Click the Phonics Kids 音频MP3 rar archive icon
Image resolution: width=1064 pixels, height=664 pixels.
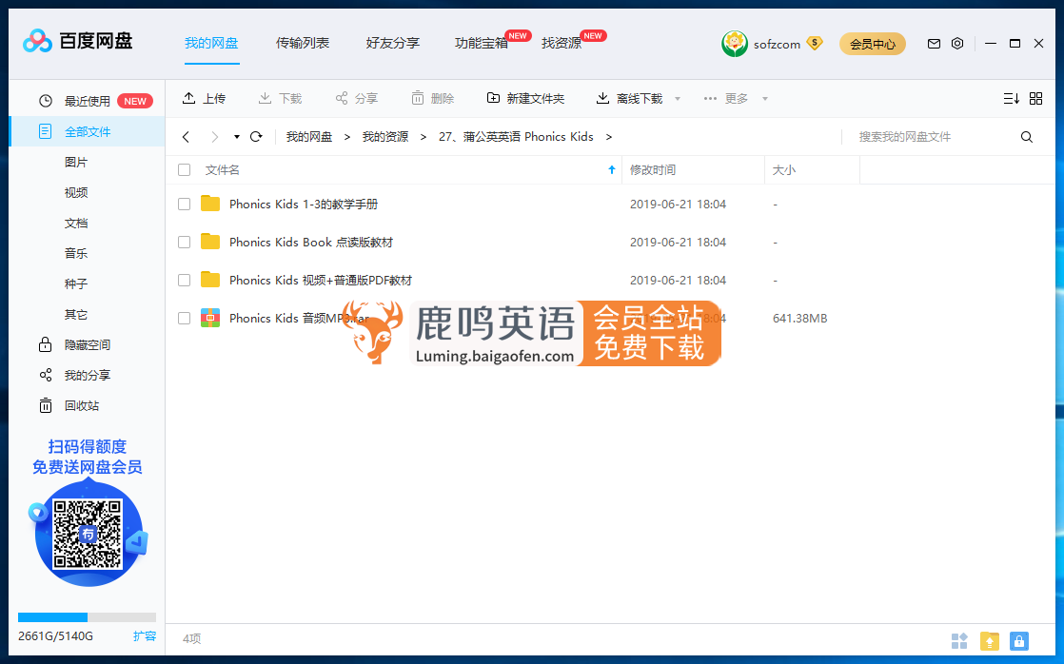210,318
